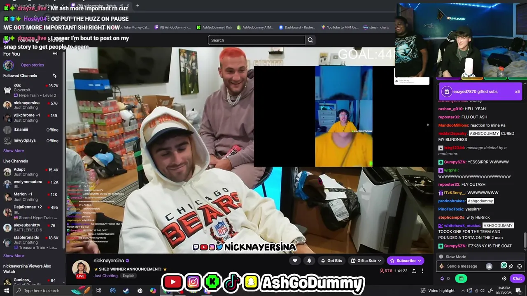Click the taskbar clock showing 11:46 PM
This screenshot has width=527, height=296.
pos(504,291)
